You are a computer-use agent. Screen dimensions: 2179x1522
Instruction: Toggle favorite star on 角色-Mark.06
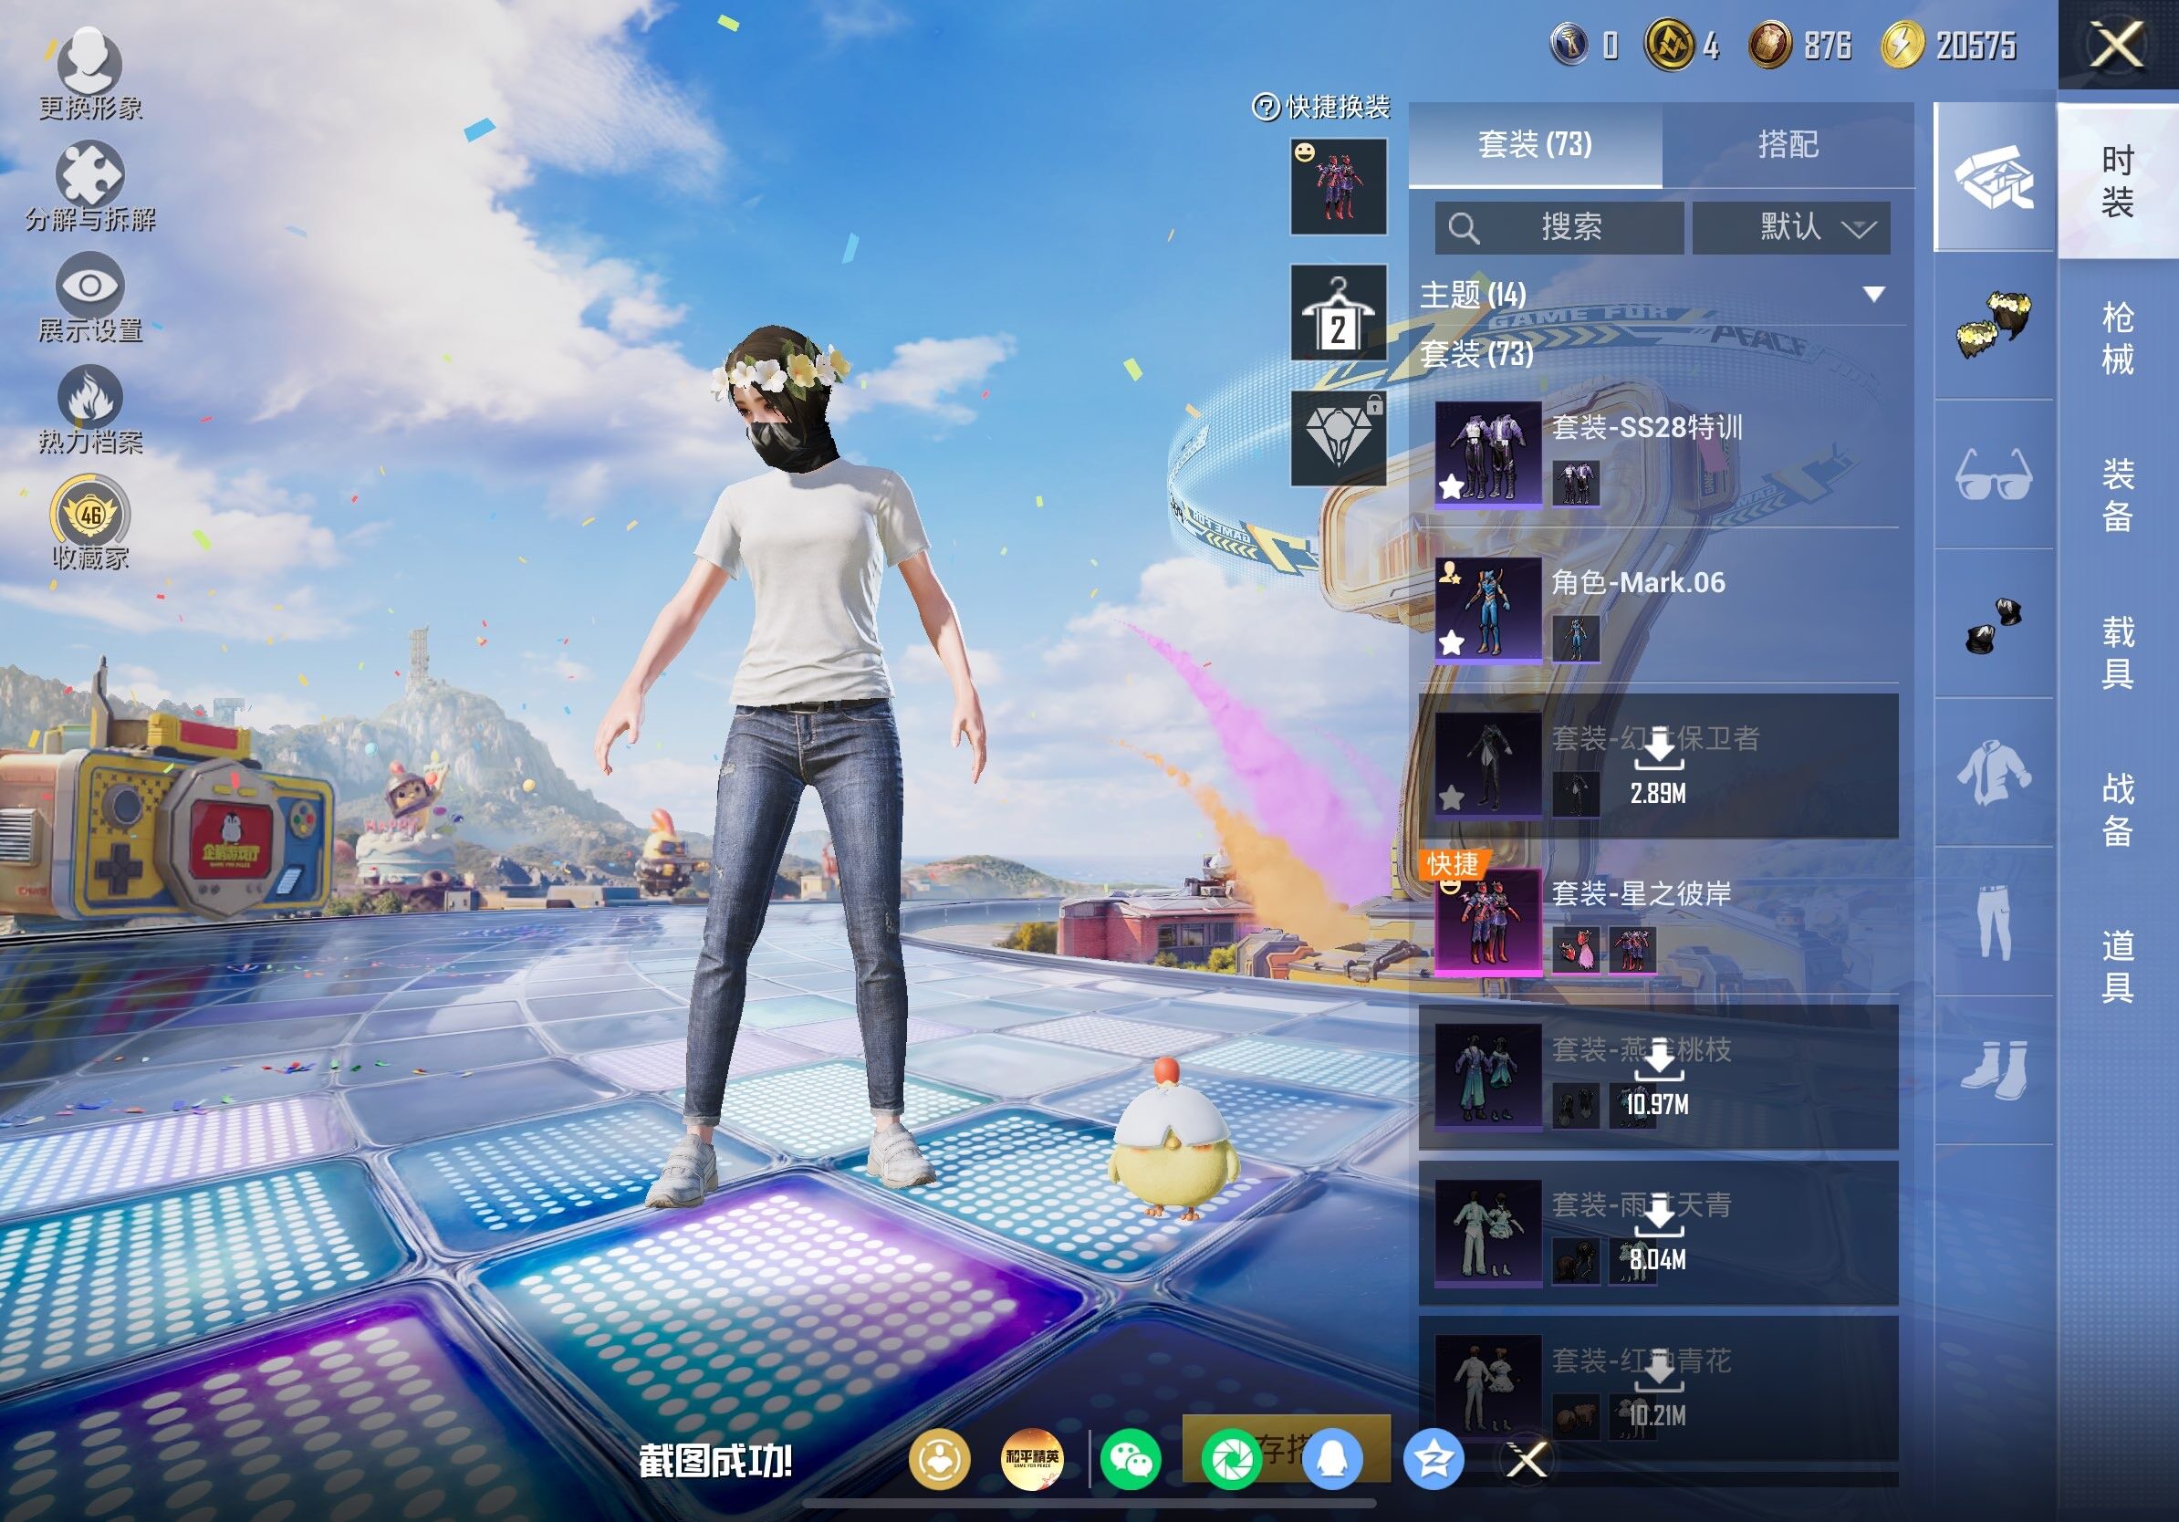coord(1451,643)
